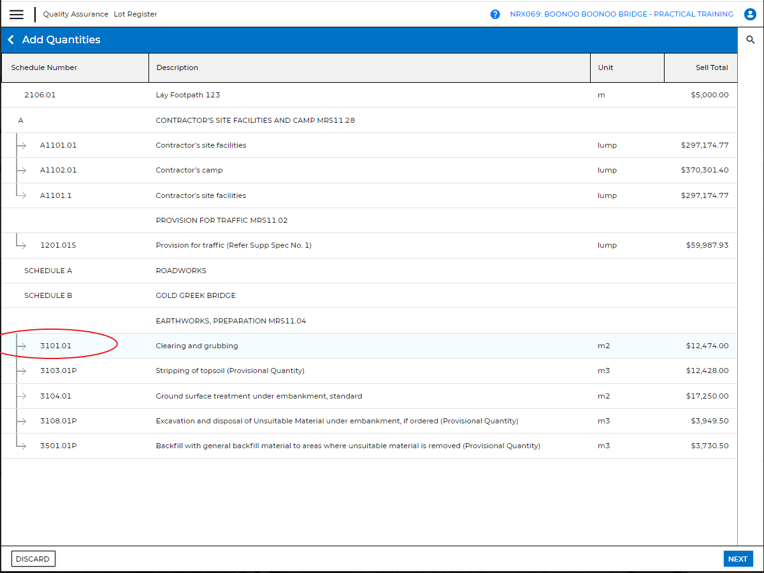This screenshot has height=573, width=764.
Task: Select schedule item A1102.01
Action: (58, 170)
